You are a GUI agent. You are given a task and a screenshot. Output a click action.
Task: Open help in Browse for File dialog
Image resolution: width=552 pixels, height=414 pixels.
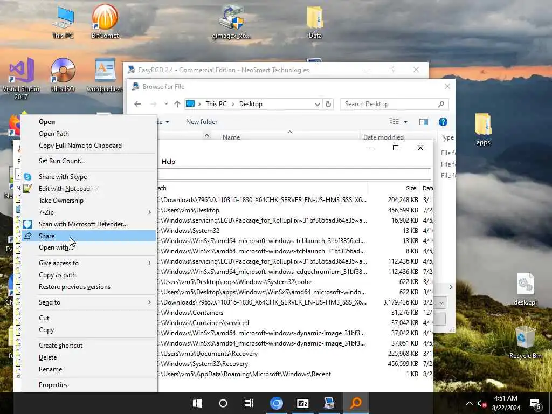click(x=443, y=122)
